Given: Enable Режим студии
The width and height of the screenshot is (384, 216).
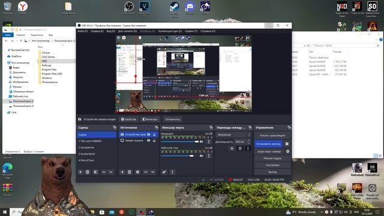Looking at the screenshot, I should [272, 158].
